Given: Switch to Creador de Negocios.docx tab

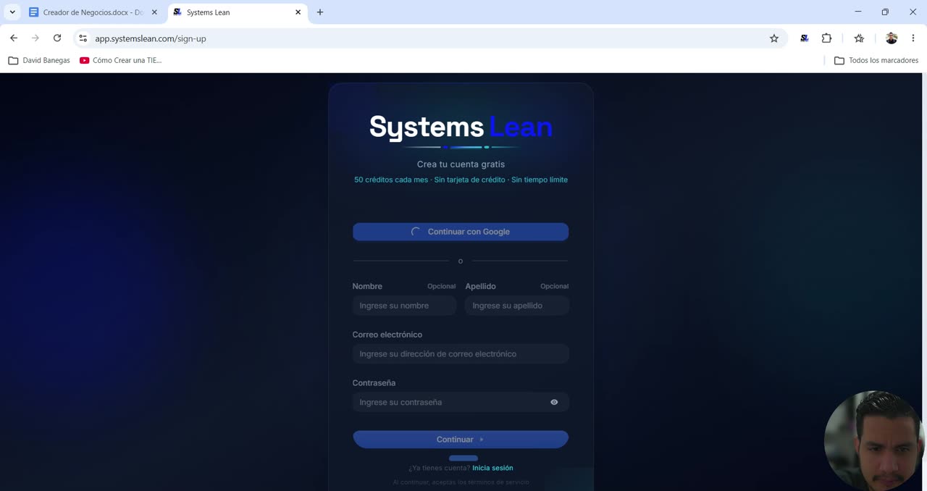Looking at the screenshot, I should [x=93, y=12].
